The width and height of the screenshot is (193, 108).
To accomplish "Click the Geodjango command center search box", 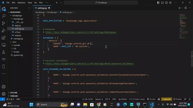I will pyautogui.click(x=101, y=3).
